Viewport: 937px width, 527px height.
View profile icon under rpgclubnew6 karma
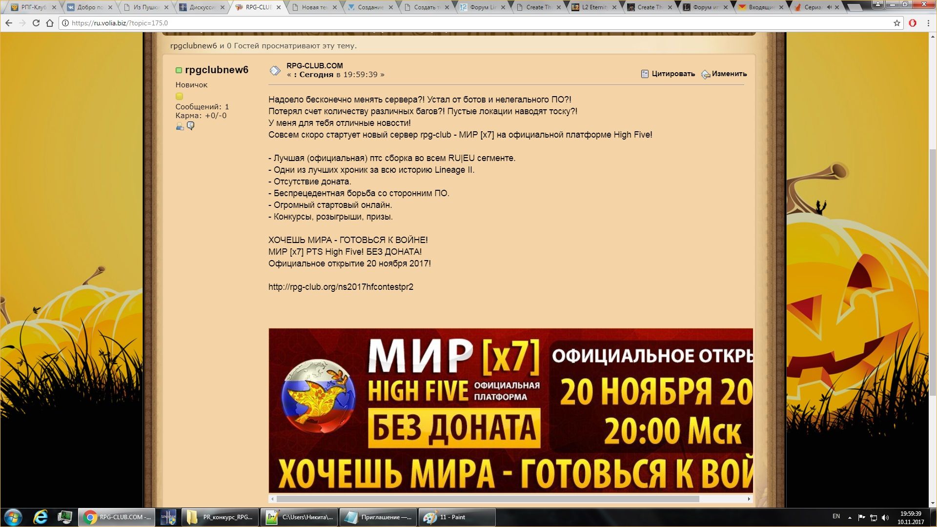point(180,126)
